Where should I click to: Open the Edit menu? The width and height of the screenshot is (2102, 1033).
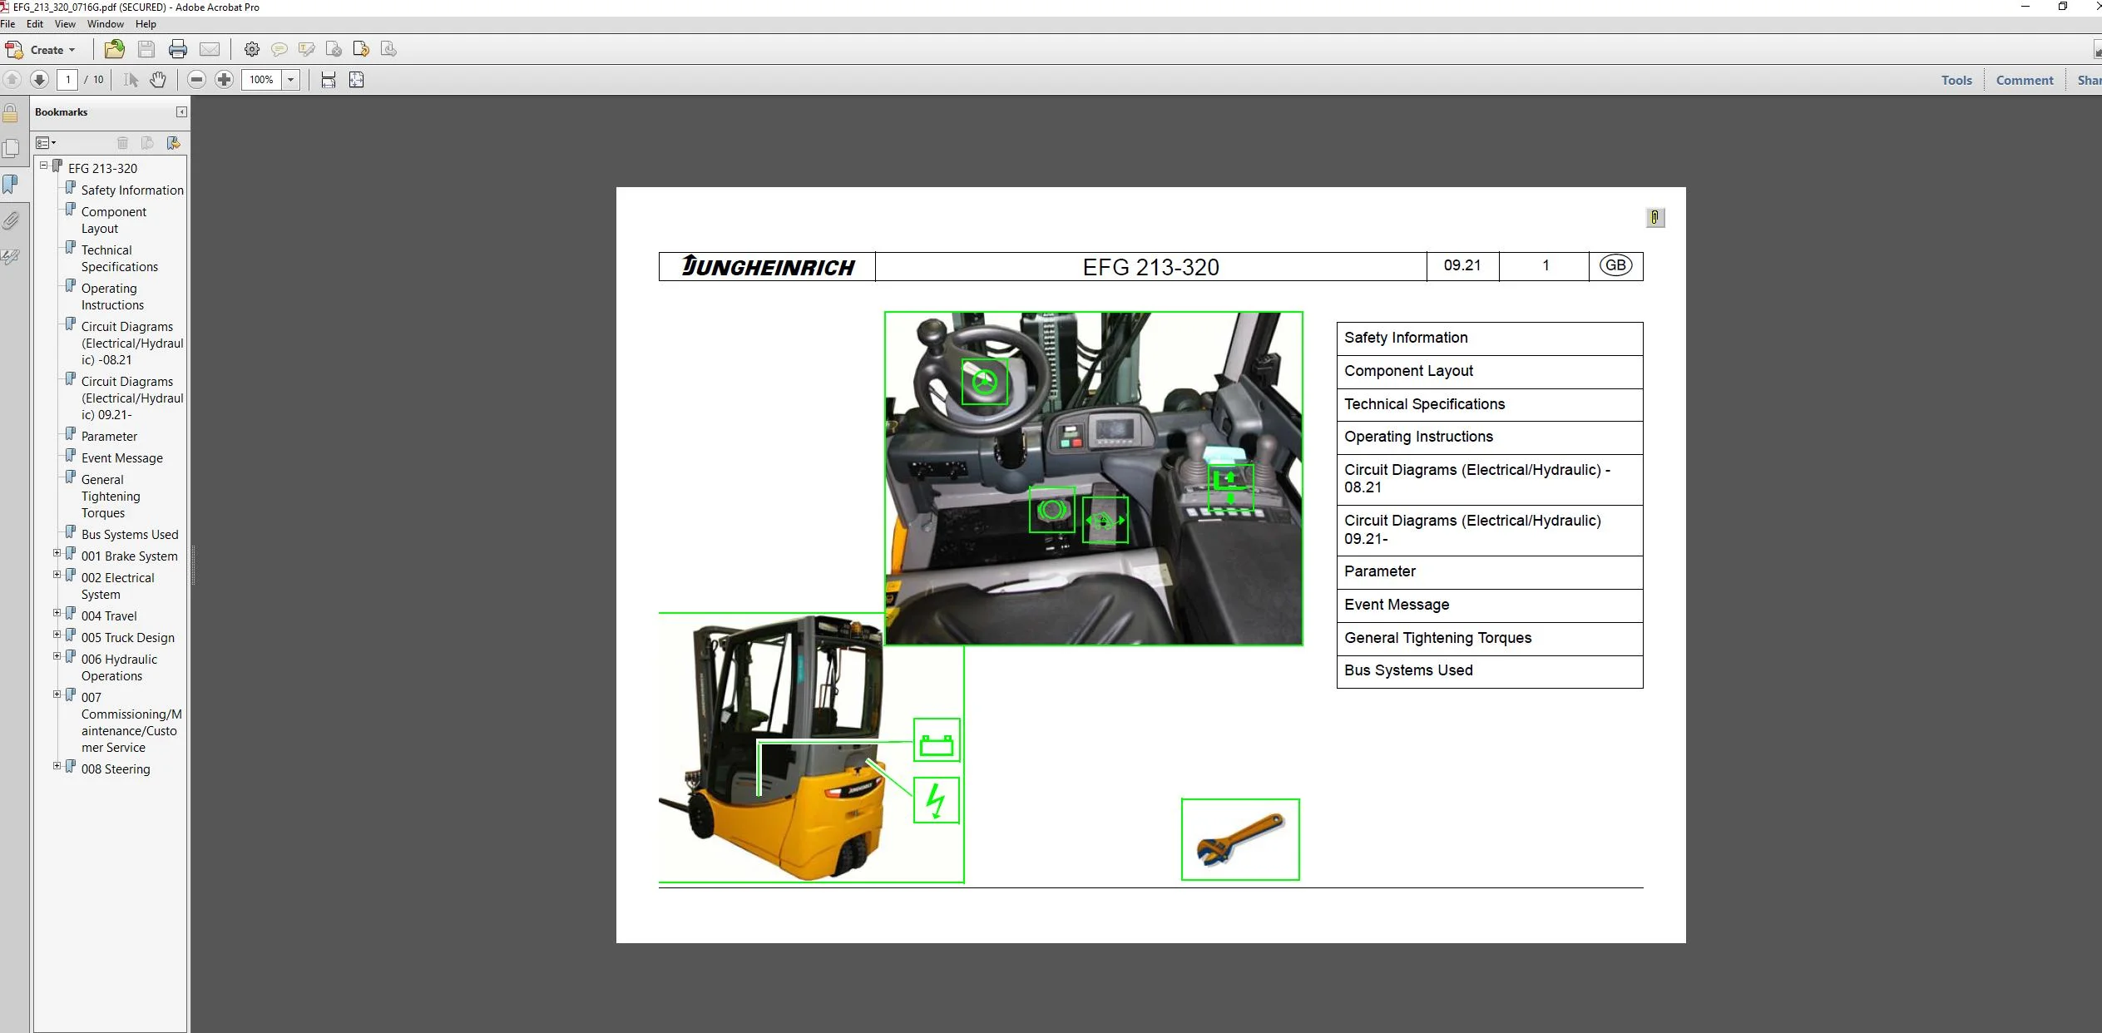point(35,24)
